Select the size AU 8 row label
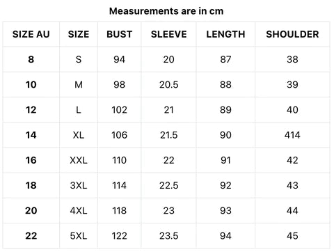The width and height of the screenshot is (334, 252). point(31,59)
